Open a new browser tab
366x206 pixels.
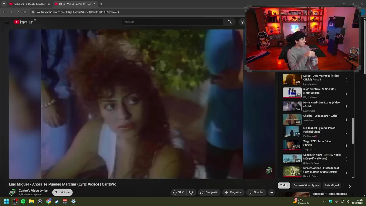101,4
